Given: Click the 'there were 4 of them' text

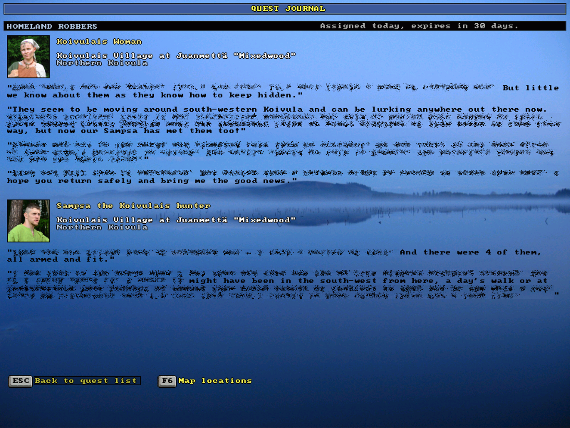Looking at the screenshot, I should [470, 252].
